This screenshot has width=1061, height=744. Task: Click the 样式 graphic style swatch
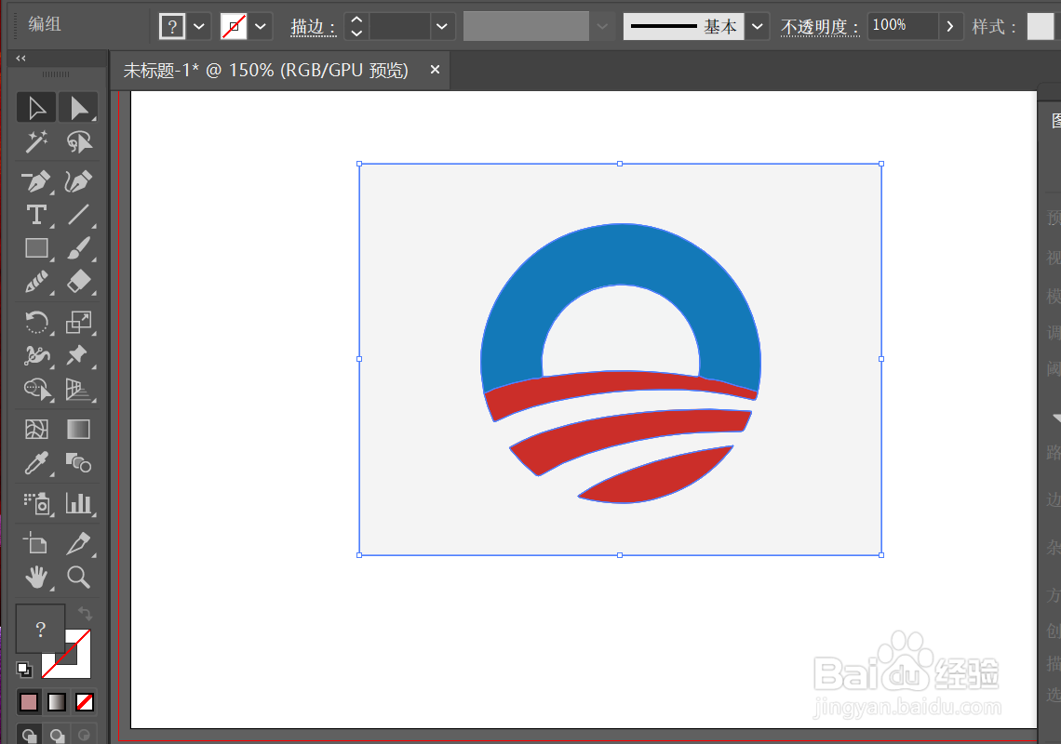pyautogui.click(x=1040, y=26)
